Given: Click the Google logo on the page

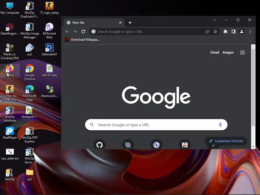Looking at the screenshot, I should (156, 97).
